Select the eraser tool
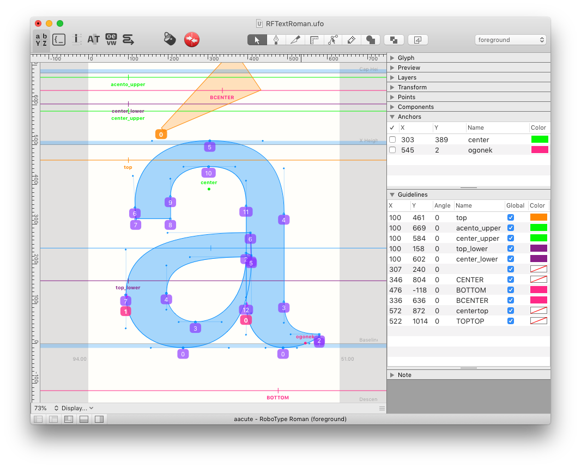 pos(352,40)
